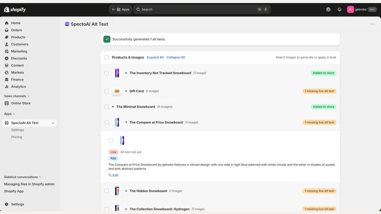Click the Shopify logo
The height and width of the screenshot is (214, 381).
click(15, 10)
